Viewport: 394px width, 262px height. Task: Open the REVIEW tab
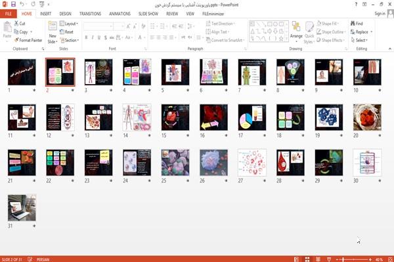(172, 14)
